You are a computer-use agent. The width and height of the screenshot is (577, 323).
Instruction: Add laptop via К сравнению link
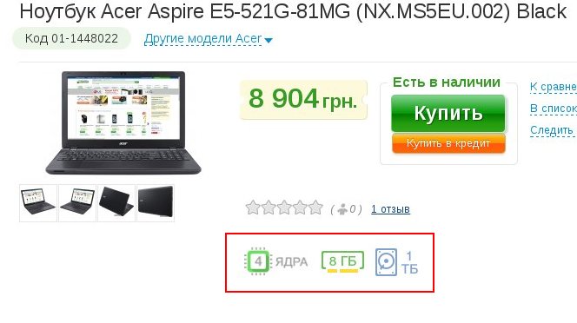point(553,87)
